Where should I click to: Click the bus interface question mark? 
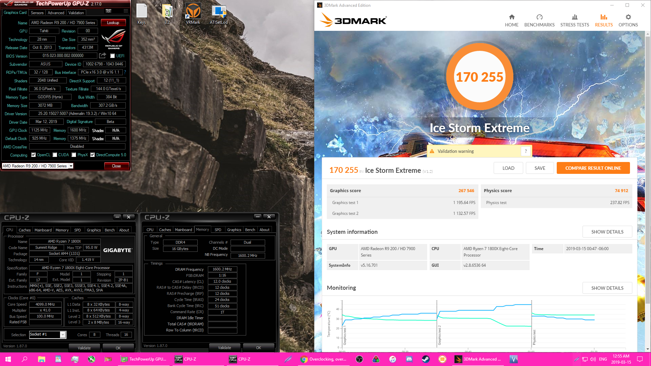[125, 72]
